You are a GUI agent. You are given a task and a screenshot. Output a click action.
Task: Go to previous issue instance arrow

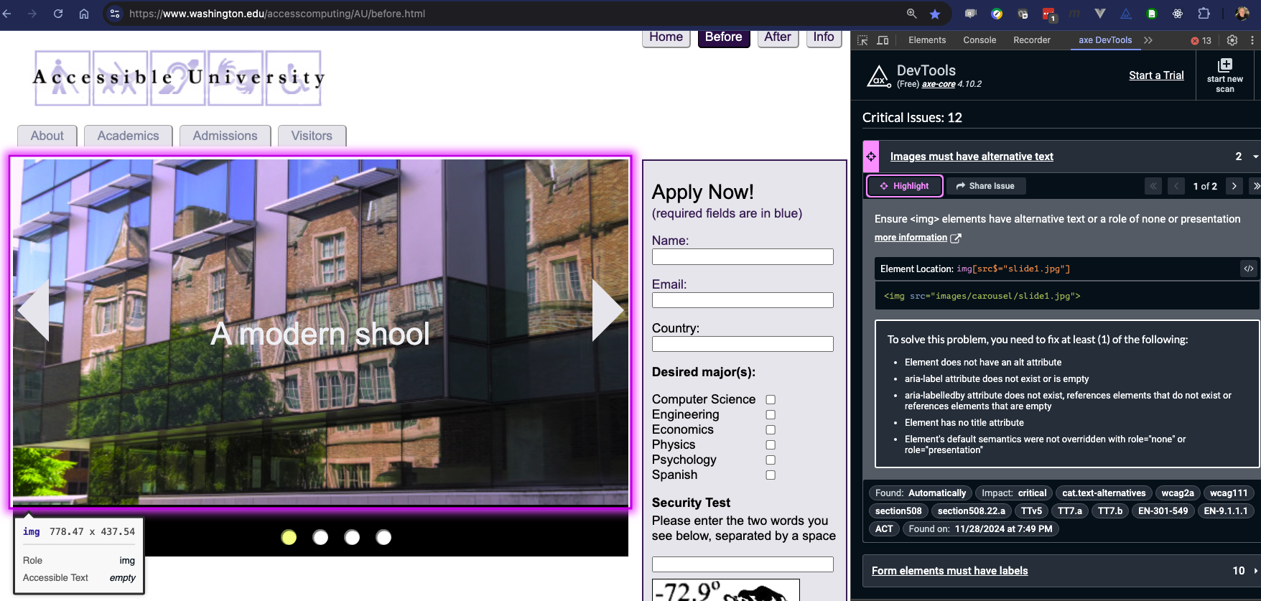coord(1176,186)
